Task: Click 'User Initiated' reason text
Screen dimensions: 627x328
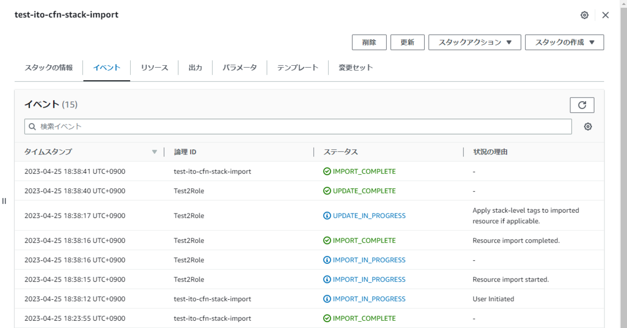Action: coord(493,299)
